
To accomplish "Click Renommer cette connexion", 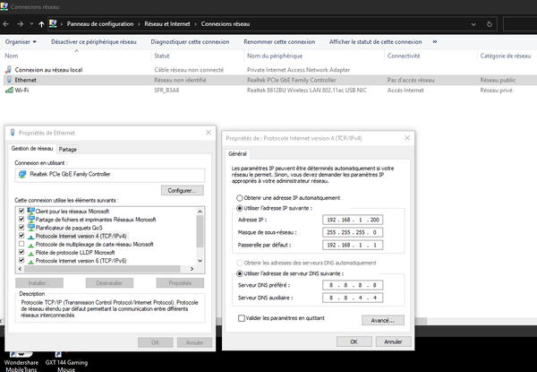I will point(279,42).
